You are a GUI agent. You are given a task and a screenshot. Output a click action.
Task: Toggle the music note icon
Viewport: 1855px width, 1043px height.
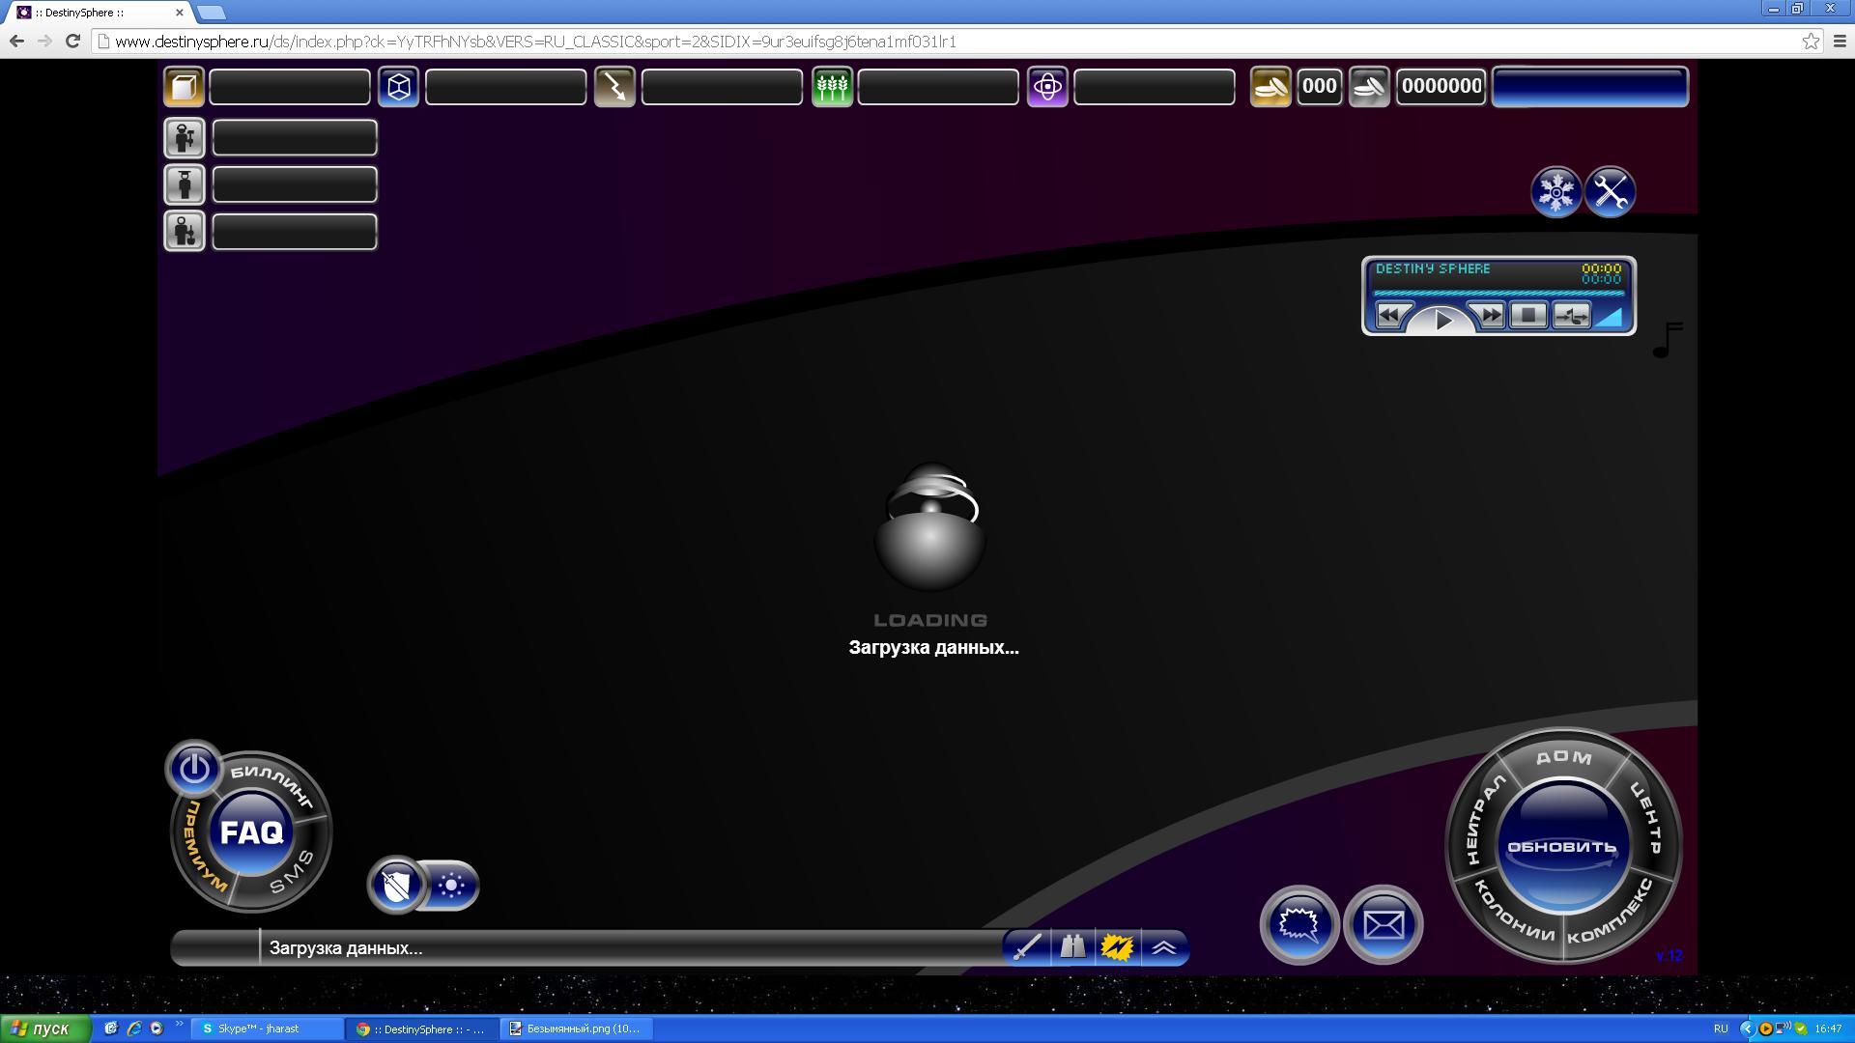click(x=1667, y=339)
